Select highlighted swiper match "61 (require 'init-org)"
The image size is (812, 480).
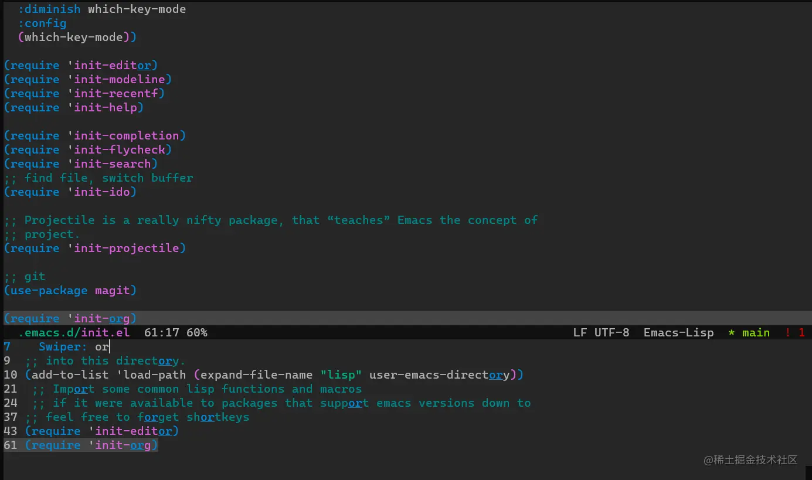click(x=81, y=445)
